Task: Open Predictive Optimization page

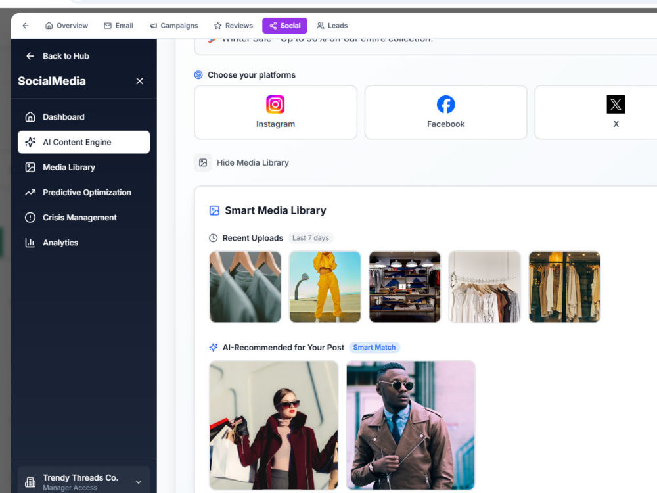Action: tap(84, 193)
